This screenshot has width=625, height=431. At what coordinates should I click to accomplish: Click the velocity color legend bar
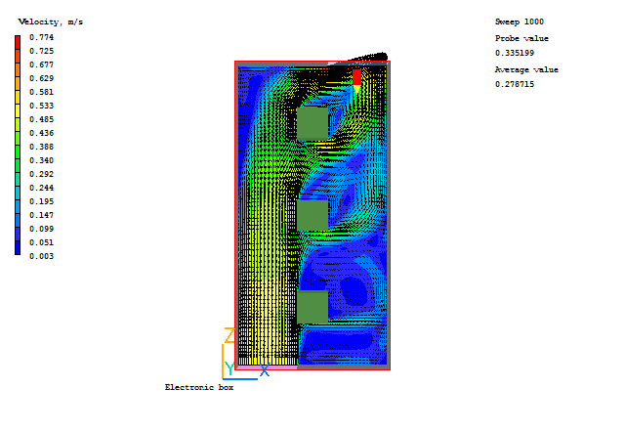18,145
